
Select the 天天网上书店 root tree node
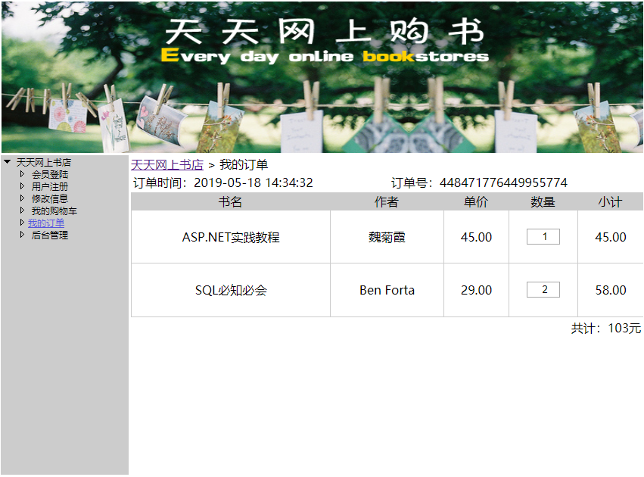point(43,162)
